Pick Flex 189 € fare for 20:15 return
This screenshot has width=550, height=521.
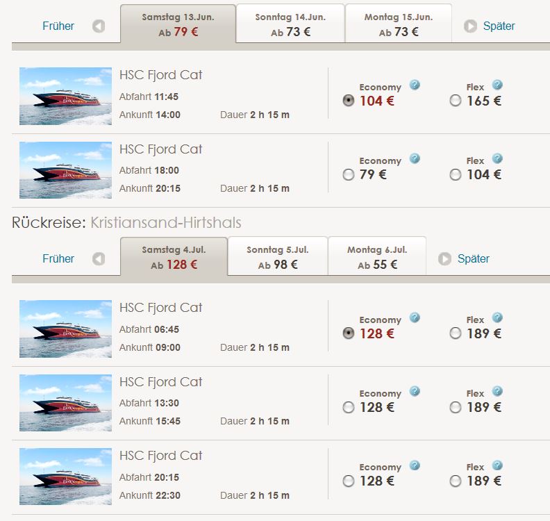456,481
